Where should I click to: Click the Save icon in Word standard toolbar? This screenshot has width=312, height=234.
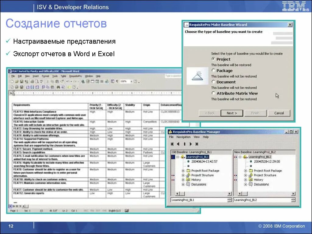coord(22,82)
